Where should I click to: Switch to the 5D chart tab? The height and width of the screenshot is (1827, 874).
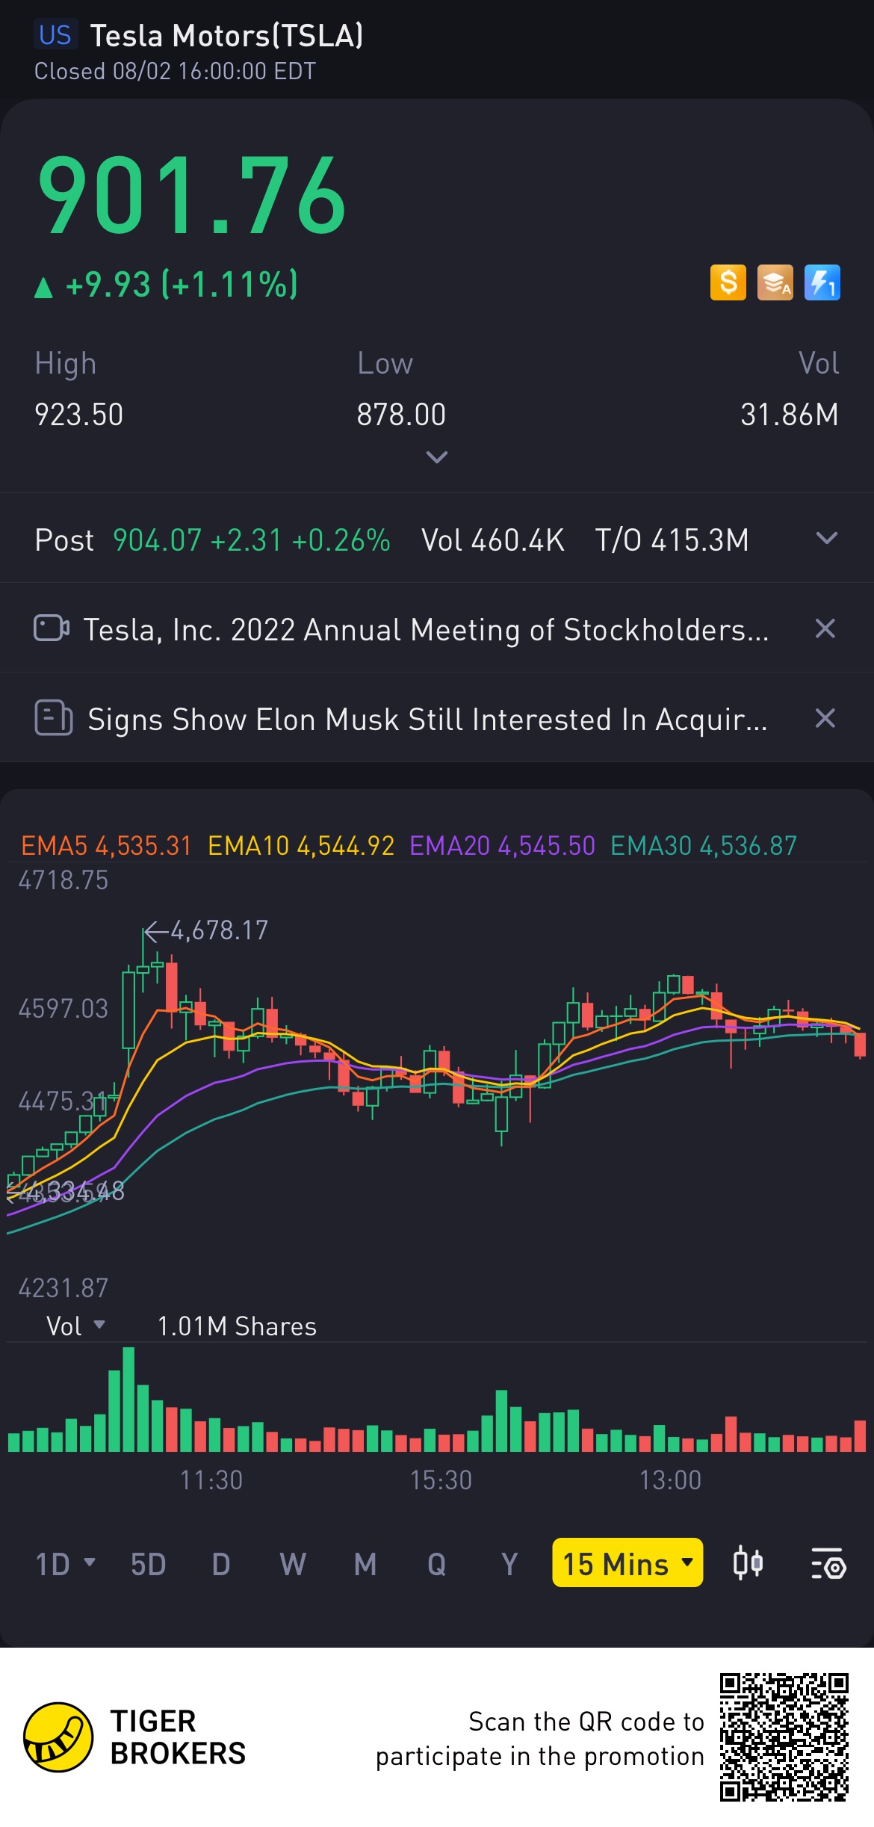pos(148,1563)
